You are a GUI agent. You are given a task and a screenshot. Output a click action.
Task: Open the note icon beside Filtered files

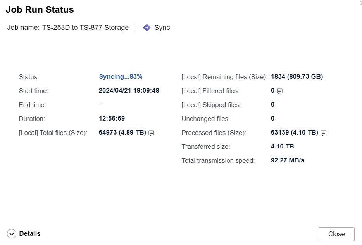279,91
